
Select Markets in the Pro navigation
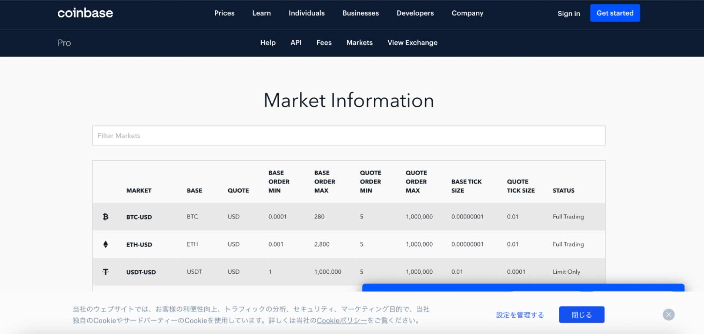tap(359, 43)
